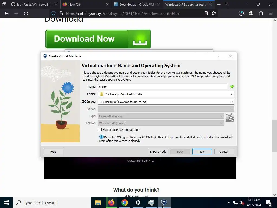Open VirtualBox cube icon on taskbar
This screenshot has width=277, height=208.
tap(164, 202)
